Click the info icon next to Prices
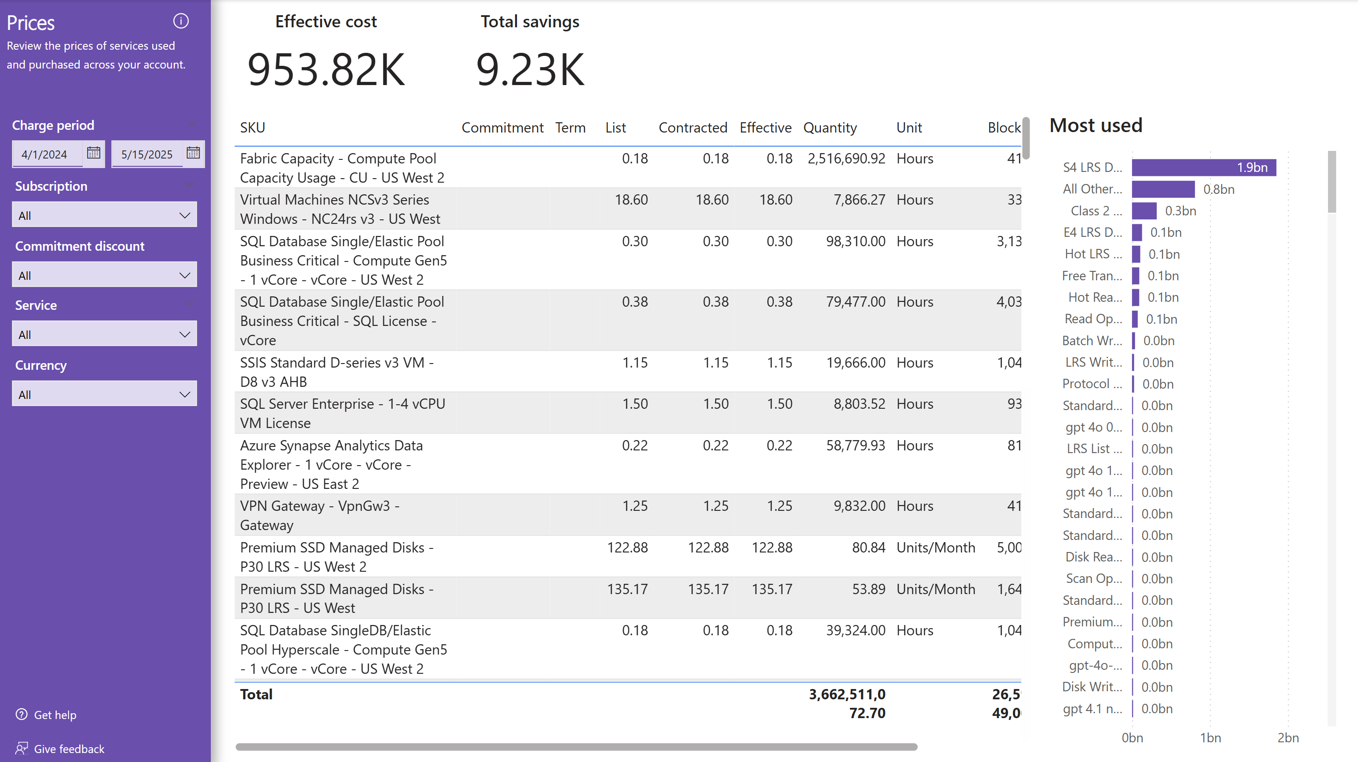This screenshot has height=762, width=1358. point(181,21)
